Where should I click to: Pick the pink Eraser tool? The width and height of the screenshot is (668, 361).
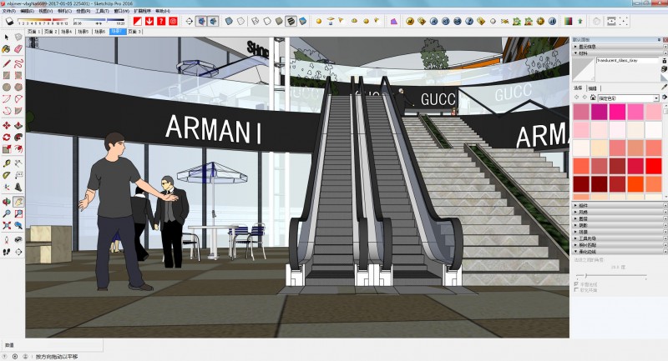pos(18,49)
